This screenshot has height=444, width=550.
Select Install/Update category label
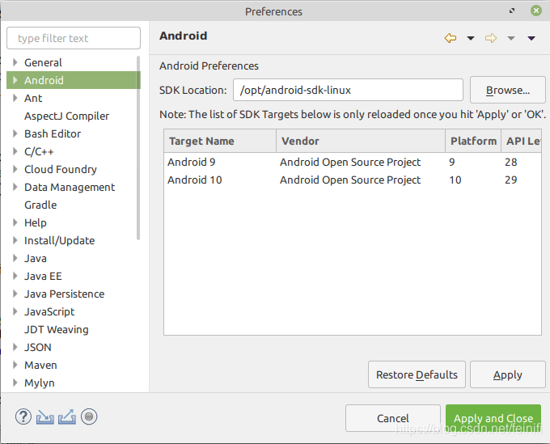click(x=59, y=240)
